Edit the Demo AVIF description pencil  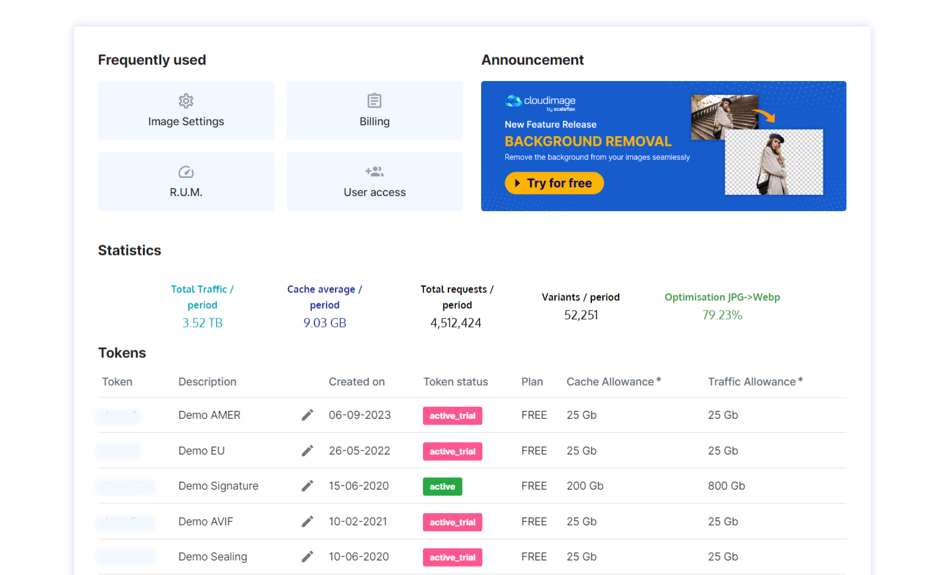(308, 521)
